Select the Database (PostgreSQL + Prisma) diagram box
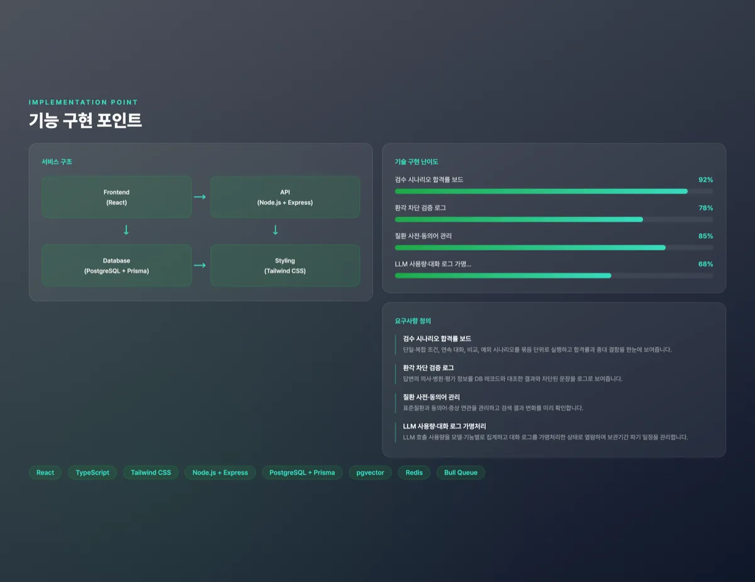 pos(116,265)
